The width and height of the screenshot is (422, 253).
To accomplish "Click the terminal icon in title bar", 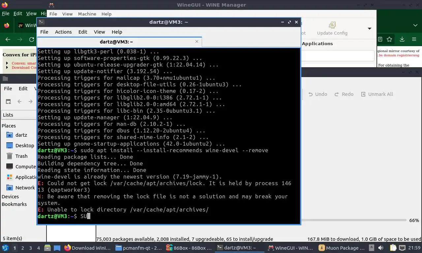I will click(41, 22).
